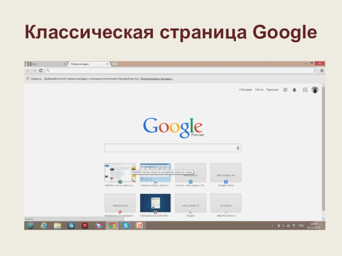342x256 pixels.
Task: Open the Официальный сайт МКО tile
Action: [x=155, y=203]
